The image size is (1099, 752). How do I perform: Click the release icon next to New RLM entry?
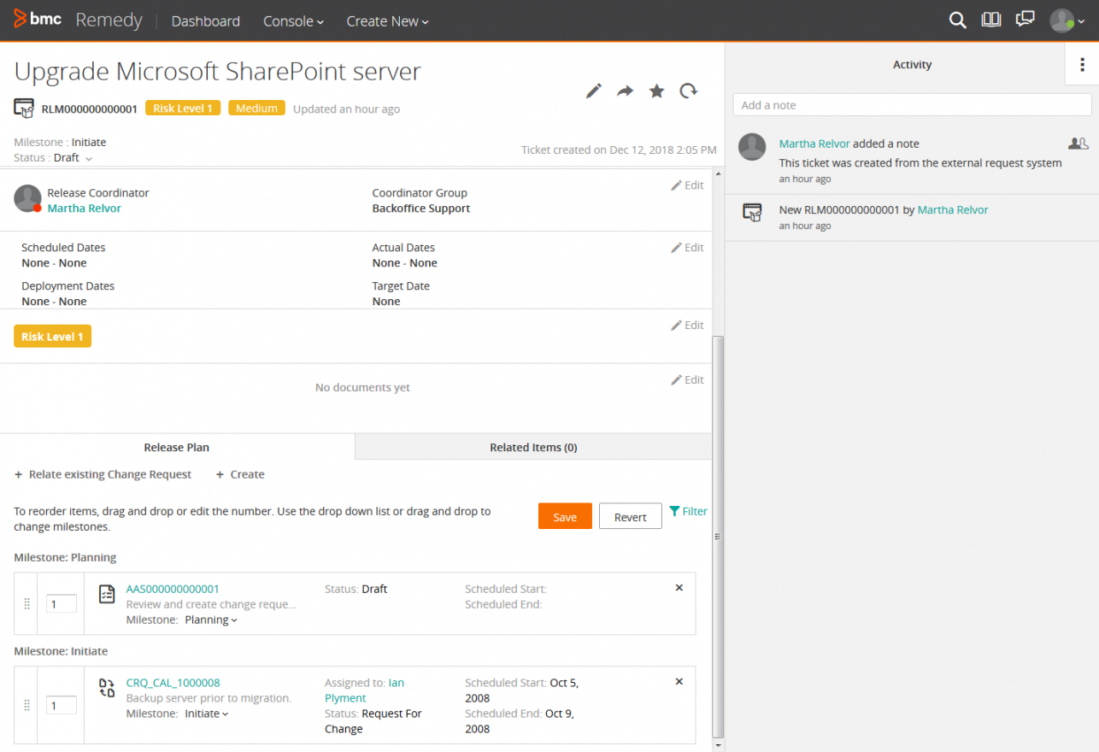click(x=752, y=213)
